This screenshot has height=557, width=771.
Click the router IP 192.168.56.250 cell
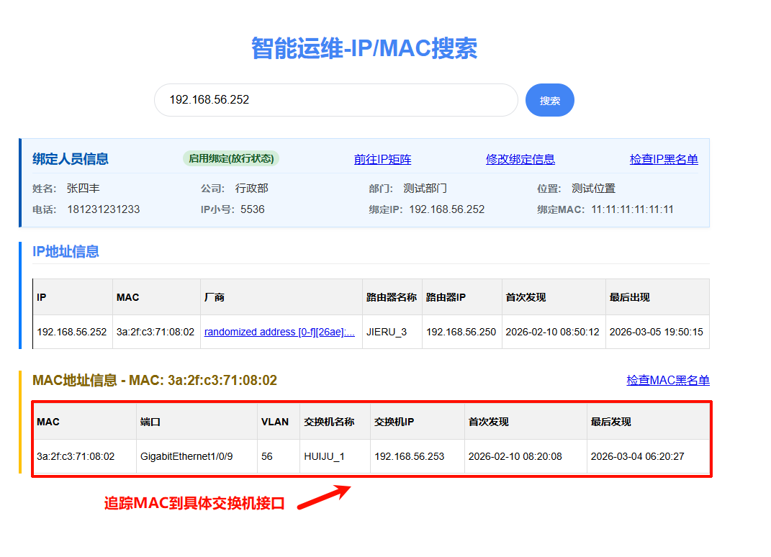(x=461, y=332)
